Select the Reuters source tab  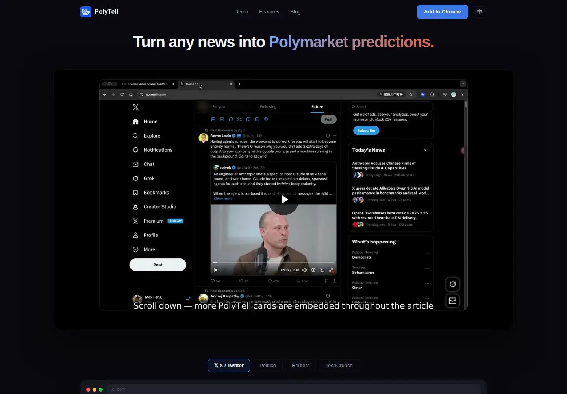click(301, 366)
